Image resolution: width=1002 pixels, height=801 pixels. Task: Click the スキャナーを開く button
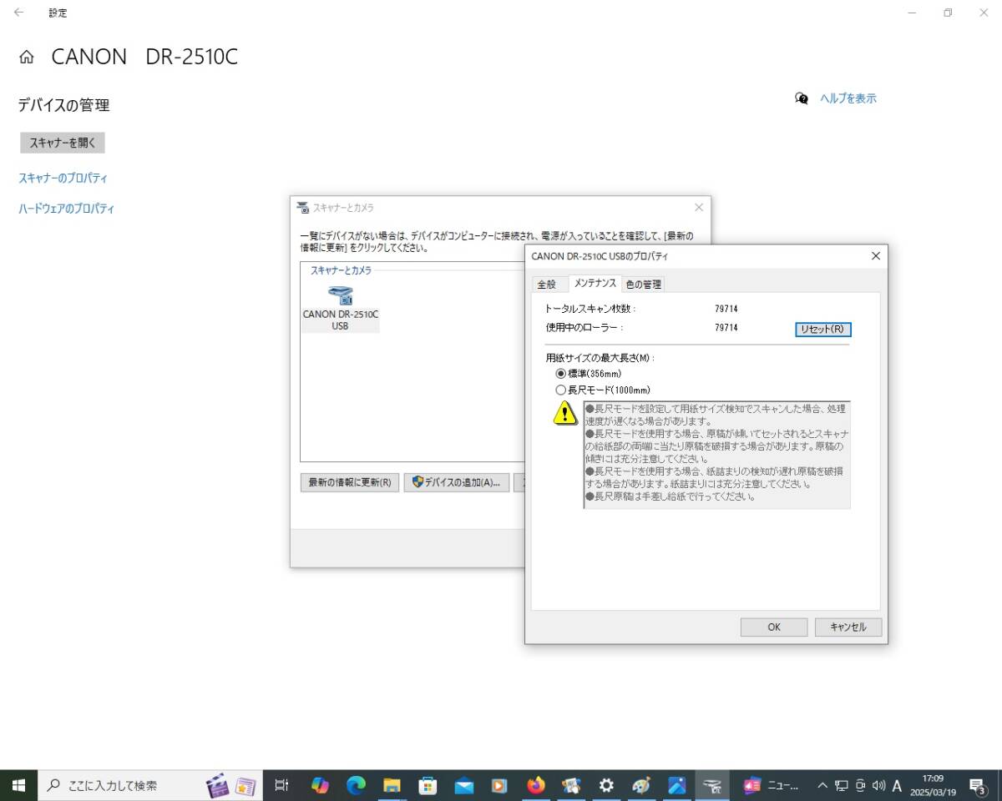click(x=63, y=143)
